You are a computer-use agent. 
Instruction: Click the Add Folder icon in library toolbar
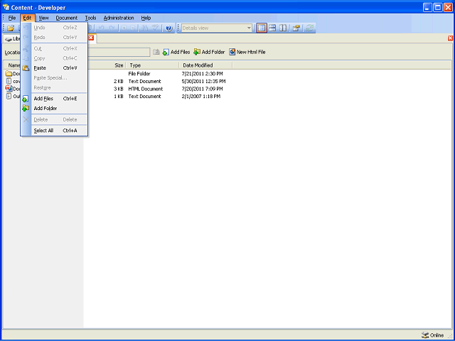(x=197, y=52)
